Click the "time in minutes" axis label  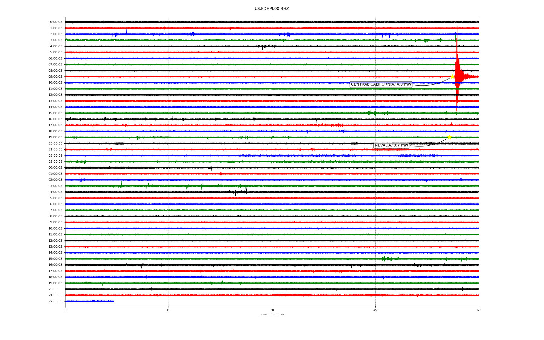[272, 314]
